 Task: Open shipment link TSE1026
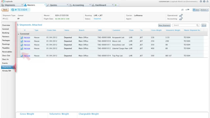pos(27,49)
